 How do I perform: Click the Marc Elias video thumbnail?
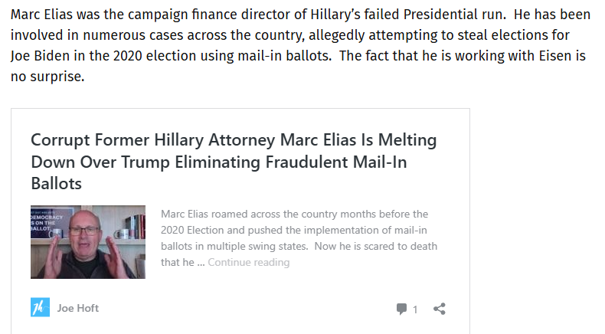(x=88, y=242)
